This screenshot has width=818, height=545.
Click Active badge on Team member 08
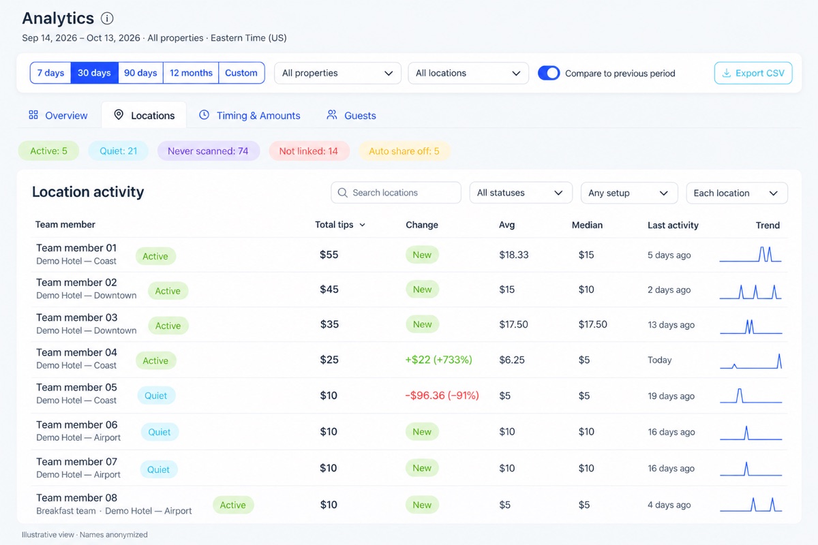[x=233, y=505]
